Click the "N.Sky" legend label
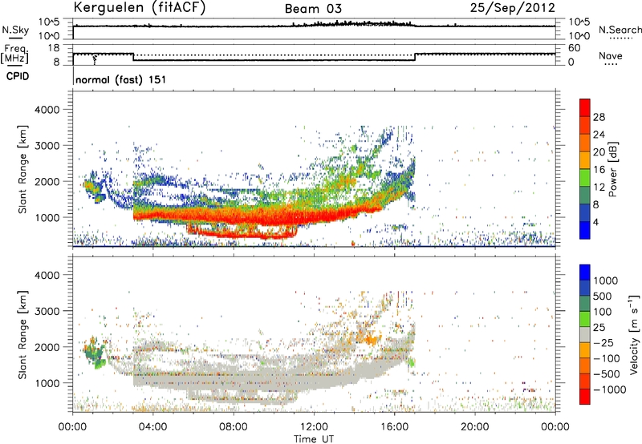This screenshot has width=642, height=444. (15, 30)
